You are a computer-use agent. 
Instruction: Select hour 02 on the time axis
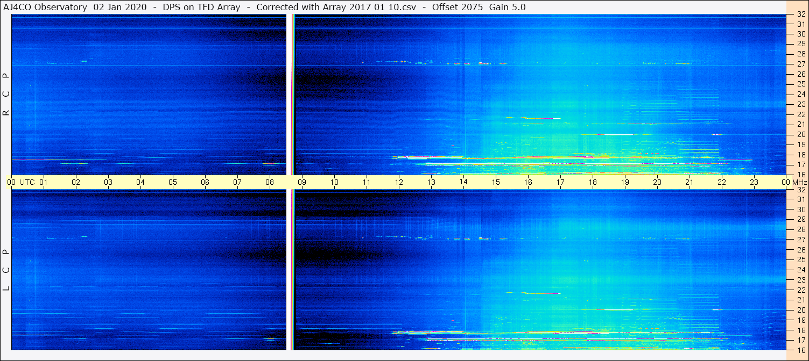(x=76, y=182)
